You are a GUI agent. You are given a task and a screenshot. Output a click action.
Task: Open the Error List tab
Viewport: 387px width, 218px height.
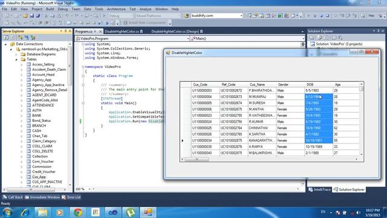[71, 197]
